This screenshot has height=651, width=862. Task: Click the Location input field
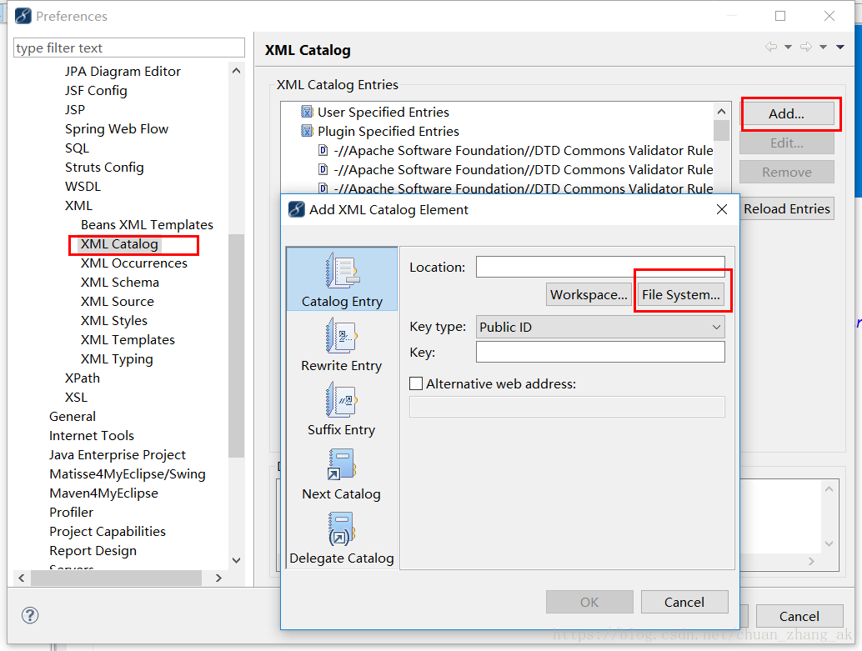[600, 267]
